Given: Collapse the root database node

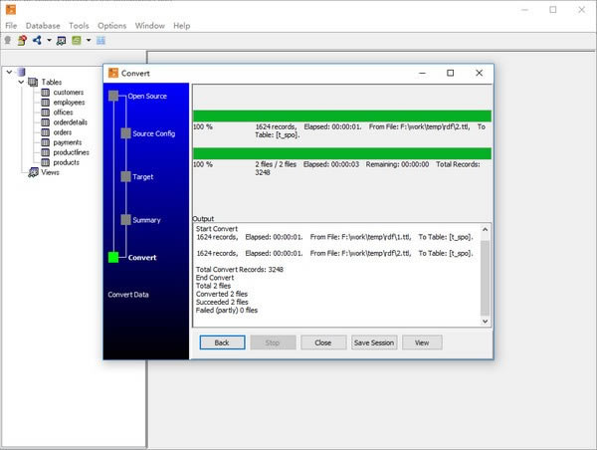Looking at the screenshot, I should click(x=8, y=72).
